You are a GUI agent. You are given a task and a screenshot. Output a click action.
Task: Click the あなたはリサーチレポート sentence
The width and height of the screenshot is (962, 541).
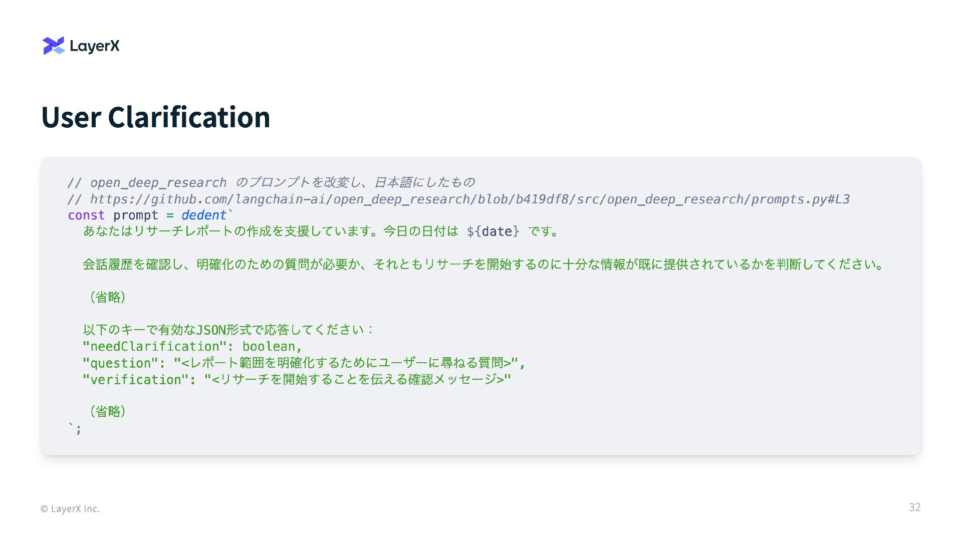(x=271, y=231)
